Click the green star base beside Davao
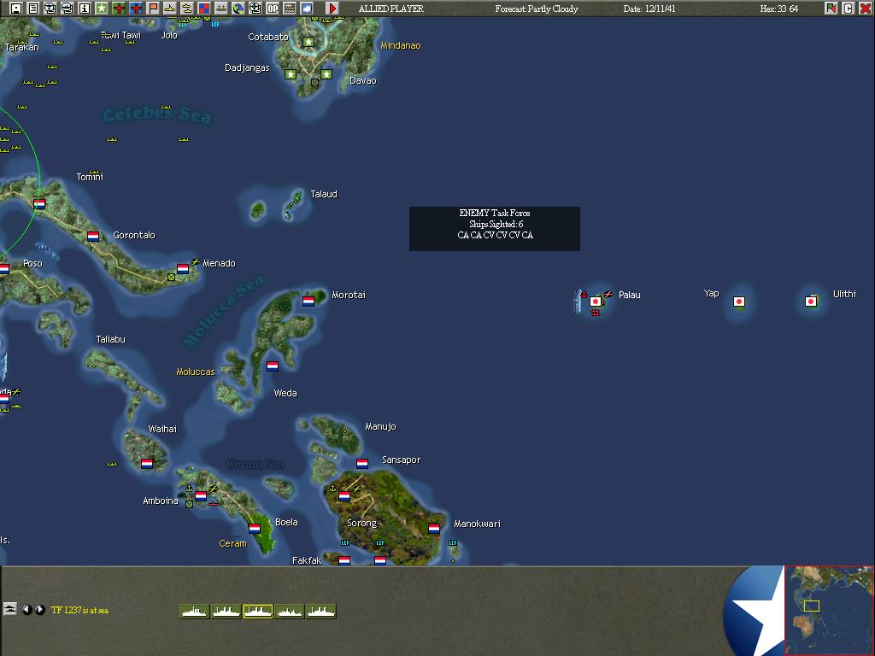Viewport: 875px width, 656px height. click(x=326, y=74)
